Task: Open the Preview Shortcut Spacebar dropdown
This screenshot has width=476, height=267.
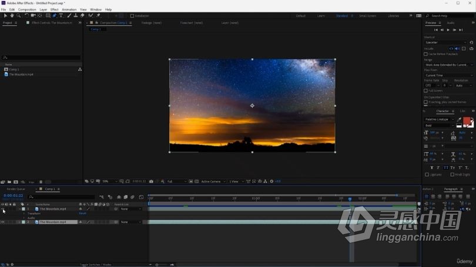Action: click(x=445, y=42)
